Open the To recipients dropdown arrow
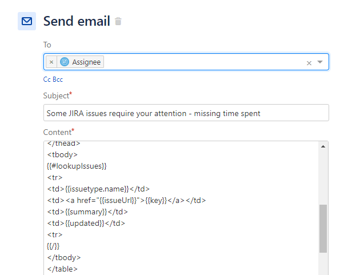This screenshot has height=275, width=348. tap(320, 62)
